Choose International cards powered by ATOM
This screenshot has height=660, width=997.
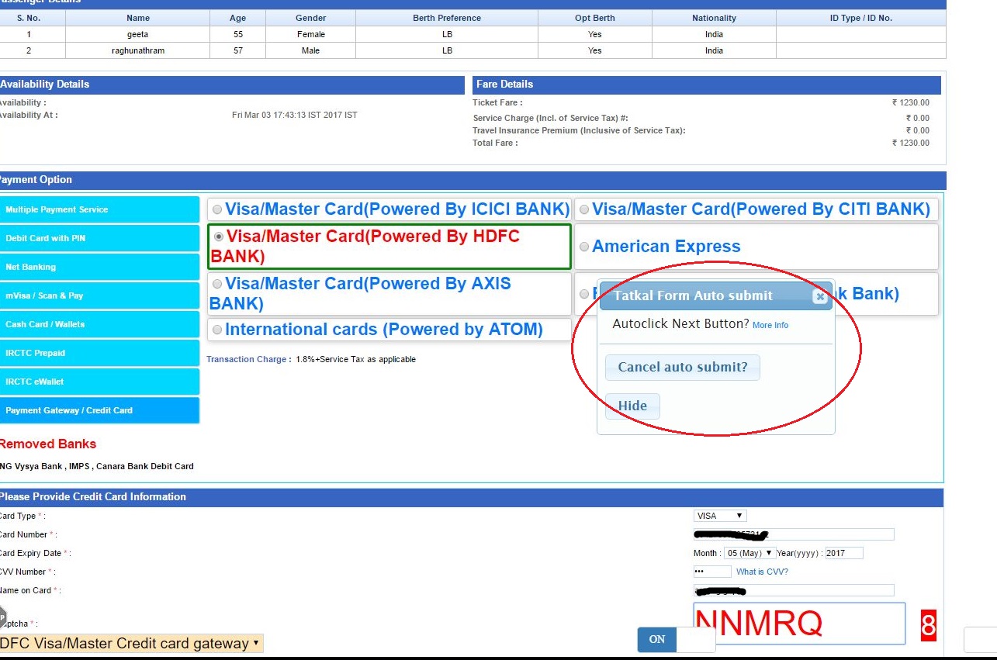(217, 330)
